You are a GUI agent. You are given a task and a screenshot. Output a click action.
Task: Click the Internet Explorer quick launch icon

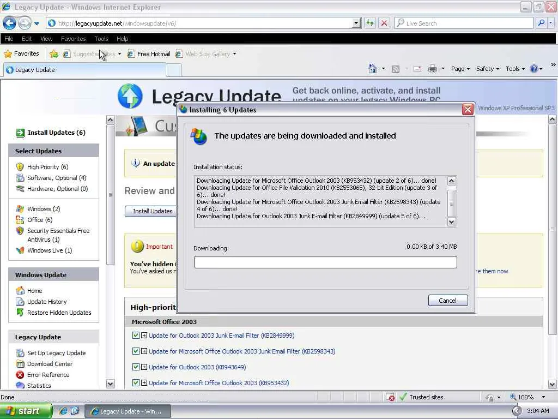click(x=63, y=411)
